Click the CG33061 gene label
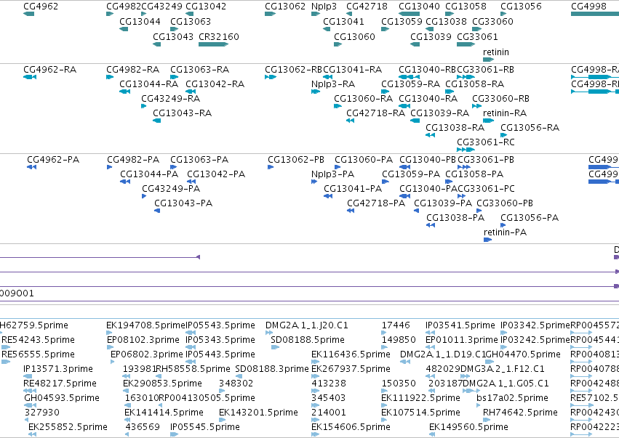Viewport: 619px width, 438px height. pos(477,36)
